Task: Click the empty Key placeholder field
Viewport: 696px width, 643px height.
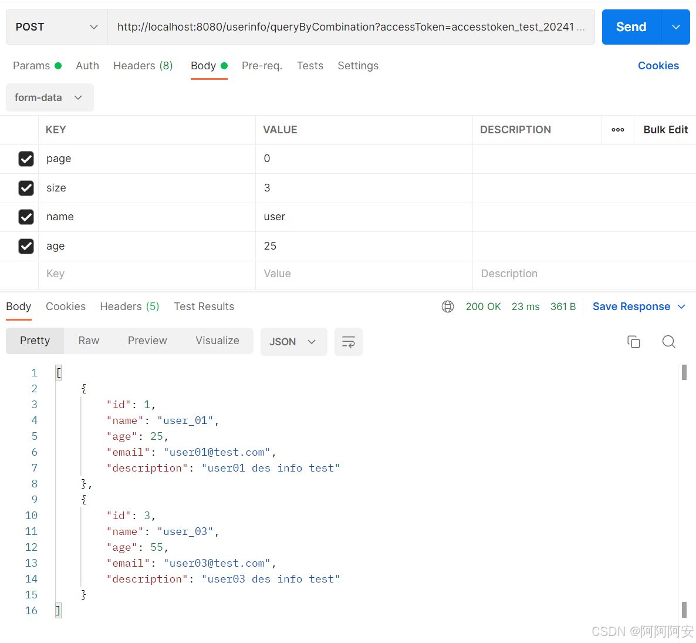Action: click(147, 274)
